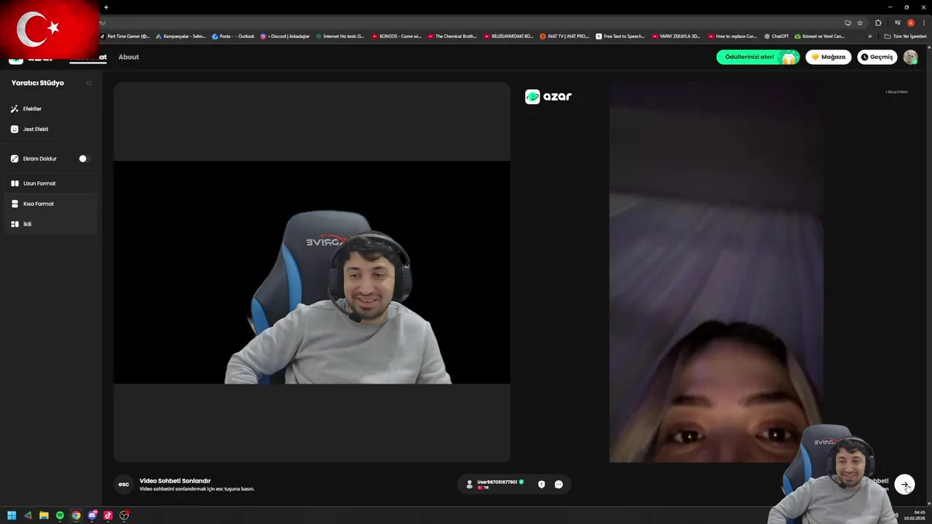Expand the hidden bookmarks chevron
This screenshot has width=932, height=524.
(x=869, y=36)
